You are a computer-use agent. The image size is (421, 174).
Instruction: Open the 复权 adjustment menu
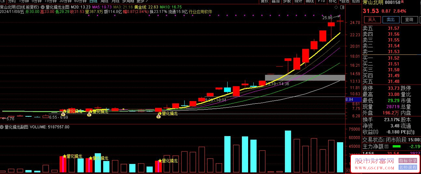[264, 1]
